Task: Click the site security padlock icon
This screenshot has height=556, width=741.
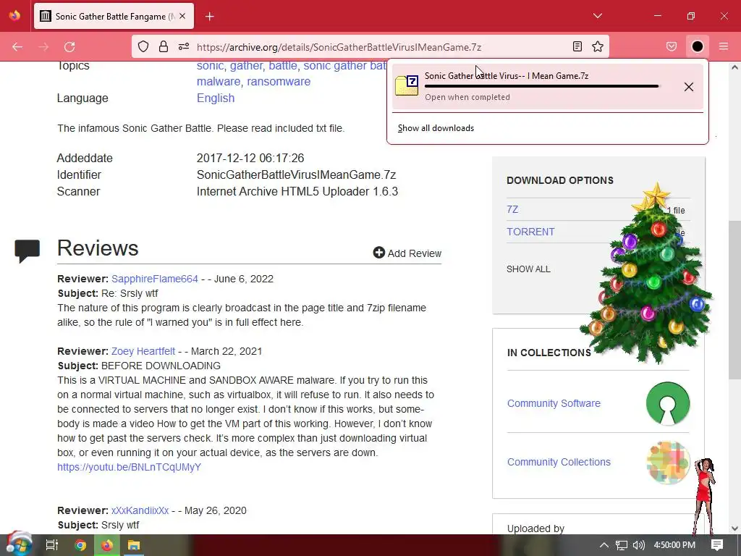Action: click(x=163, y=46)
